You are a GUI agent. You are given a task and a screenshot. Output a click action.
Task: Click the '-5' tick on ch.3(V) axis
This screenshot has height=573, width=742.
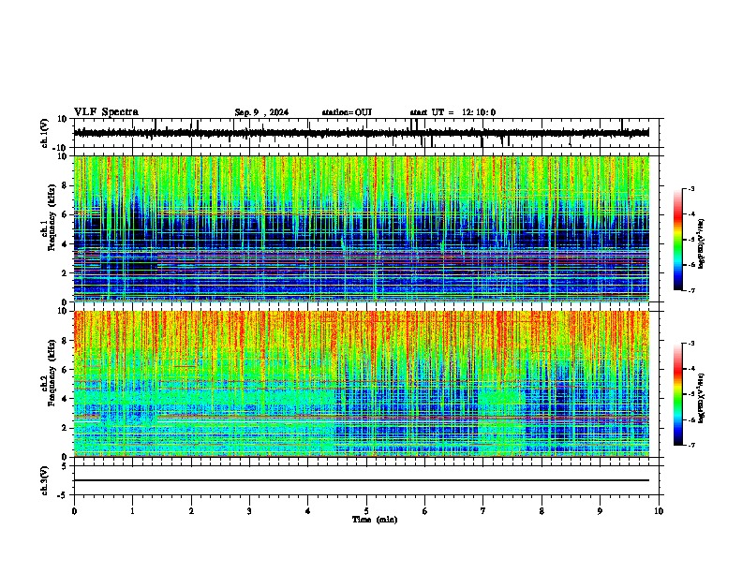(x=63, y=495)
